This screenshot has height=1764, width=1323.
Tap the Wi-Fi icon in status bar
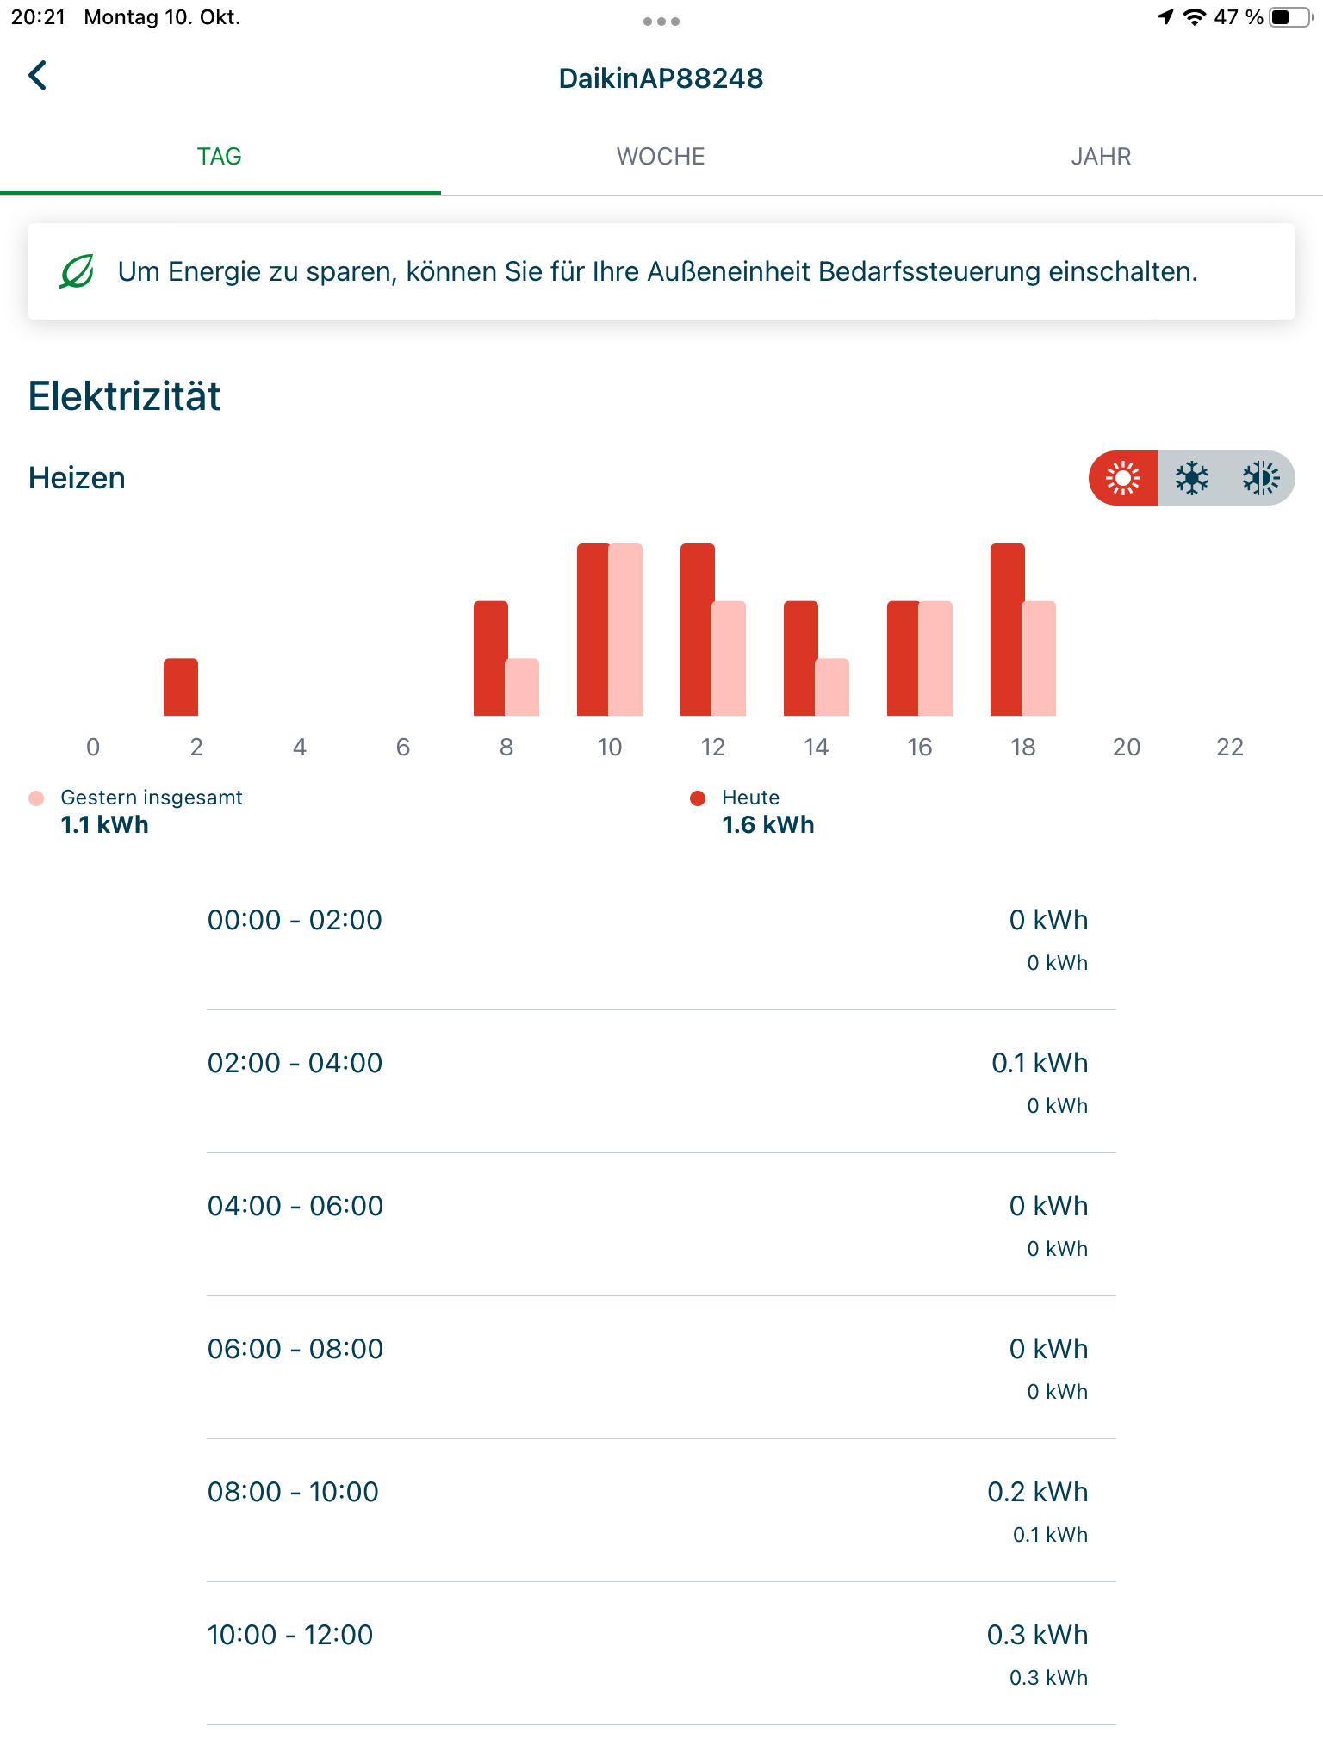(x=1194, y=17)
